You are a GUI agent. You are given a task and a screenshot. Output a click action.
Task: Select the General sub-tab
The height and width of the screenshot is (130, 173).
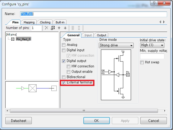(73, 35)
